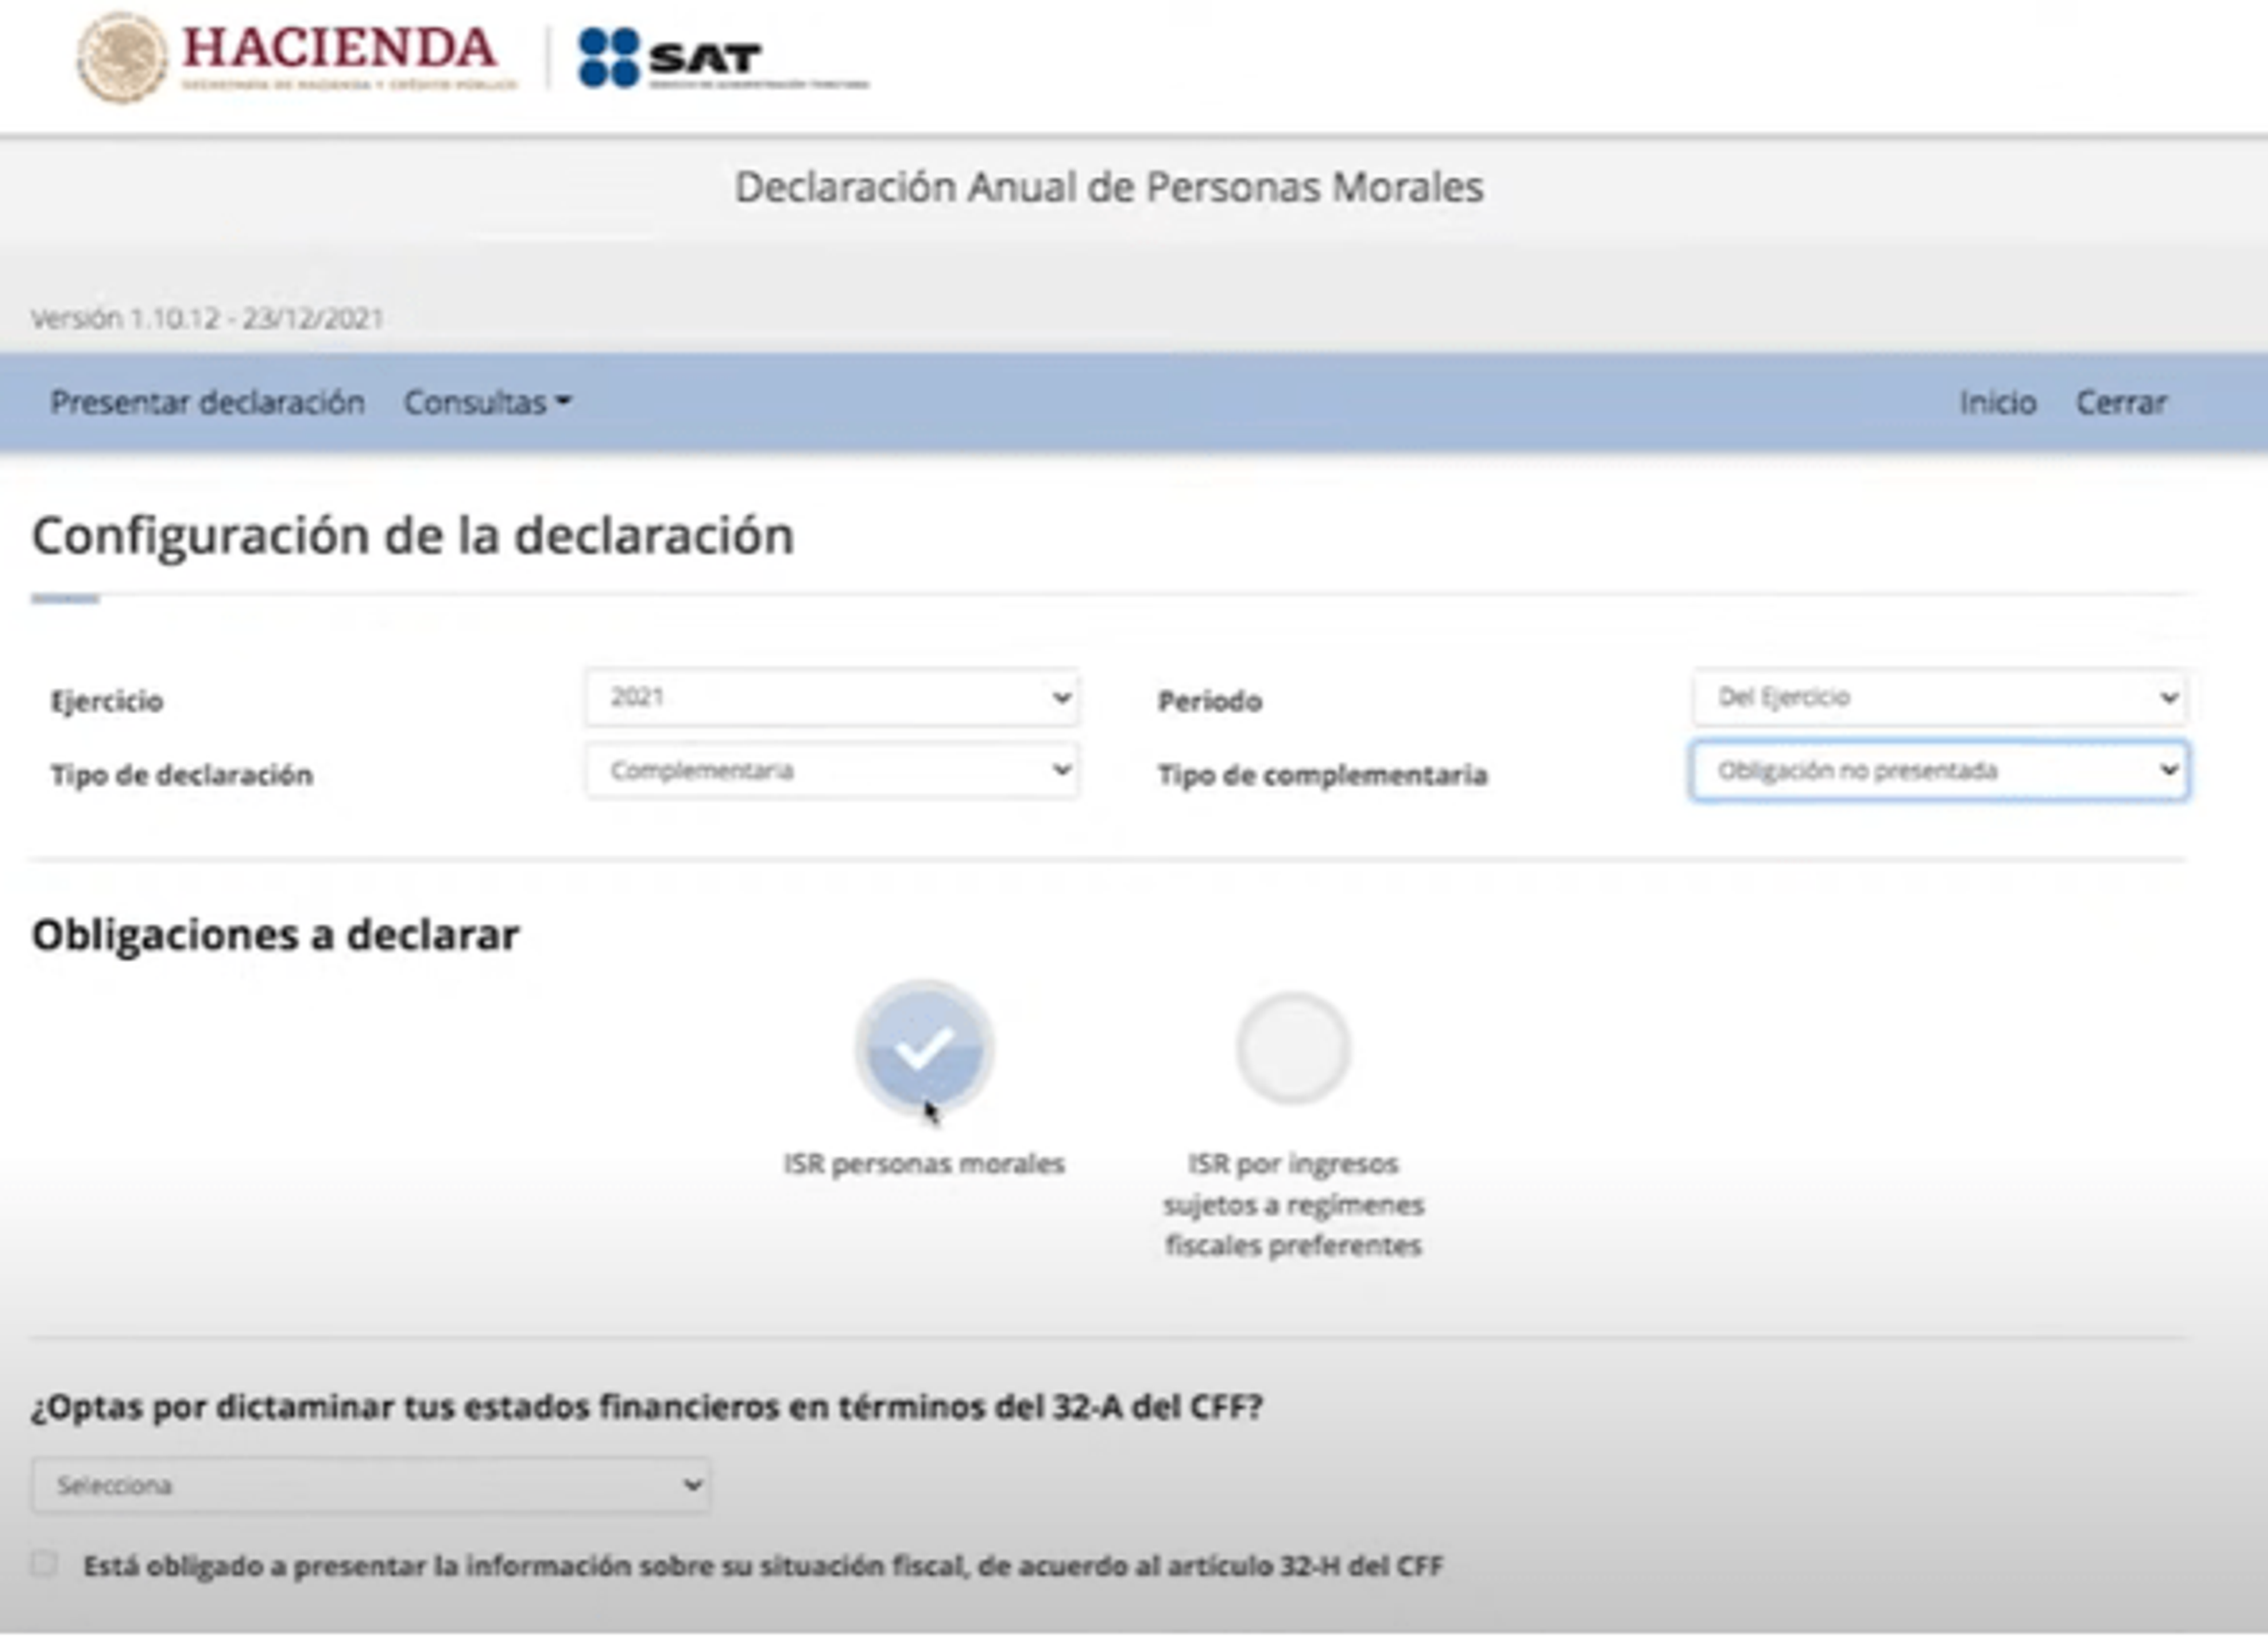
Task: Check the artículo 32-H obligation checkbox
Action: (44, 1563)
